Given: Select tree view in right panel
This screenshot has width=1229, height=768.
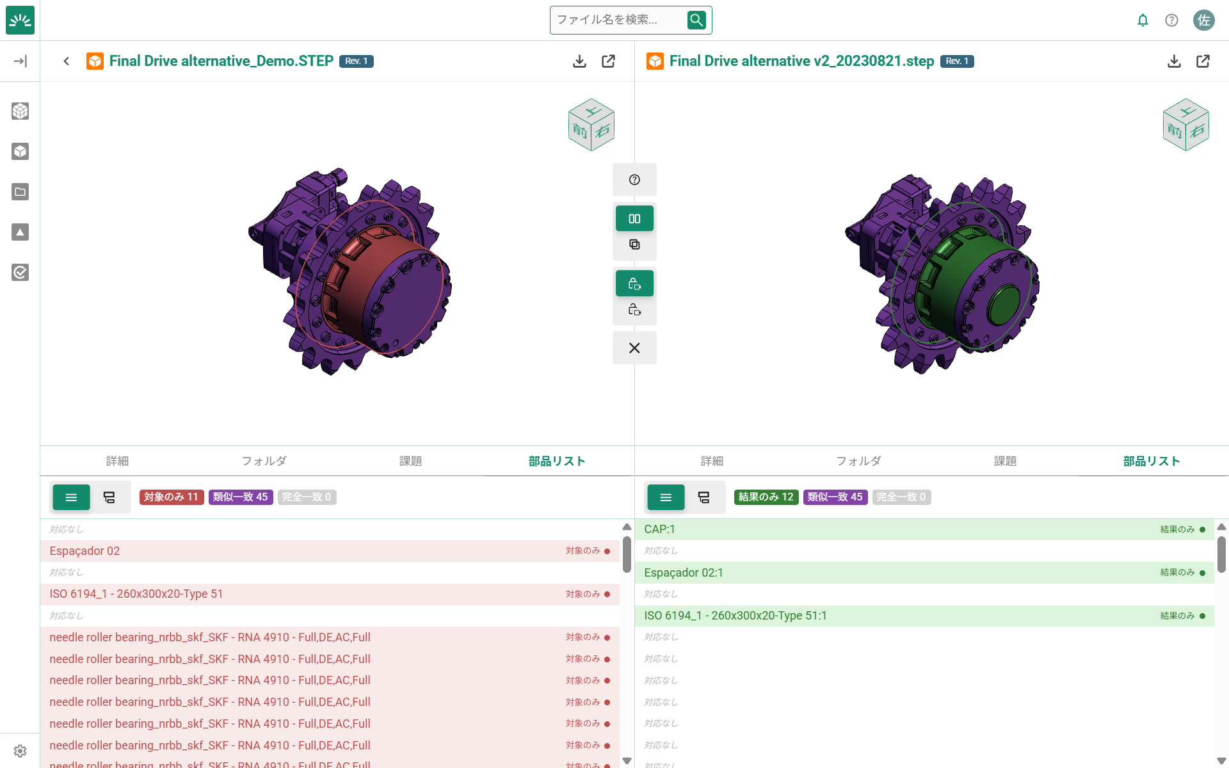Looking at the screenshot, I should [x=703, y=497].
